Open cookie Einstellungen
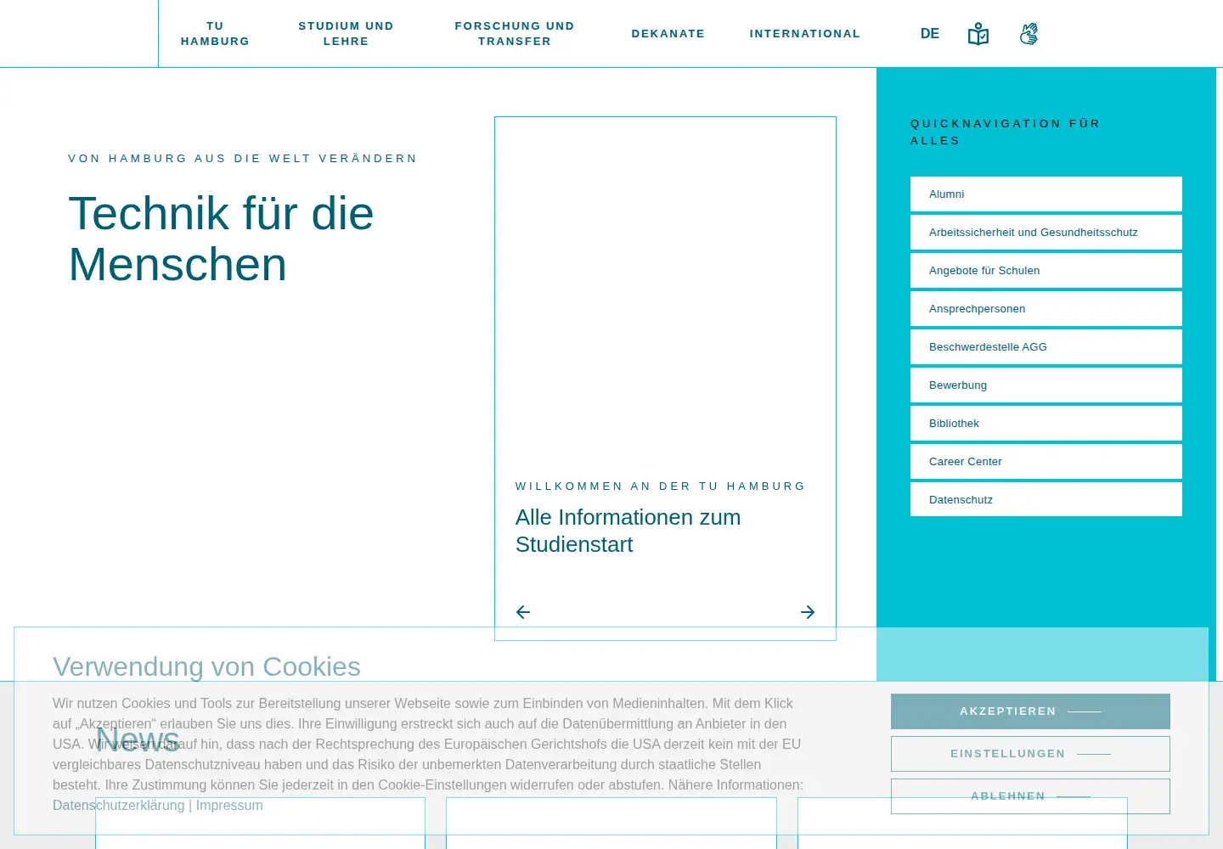The width and height of the screenshot is (1223, 849). [x=1030, y=754]
